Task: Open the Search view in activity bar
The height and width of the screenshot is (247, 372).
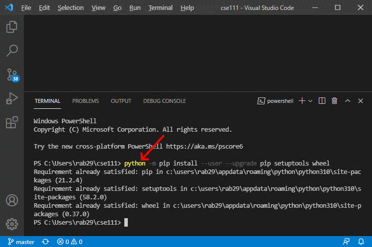Action: click(12, 51)
